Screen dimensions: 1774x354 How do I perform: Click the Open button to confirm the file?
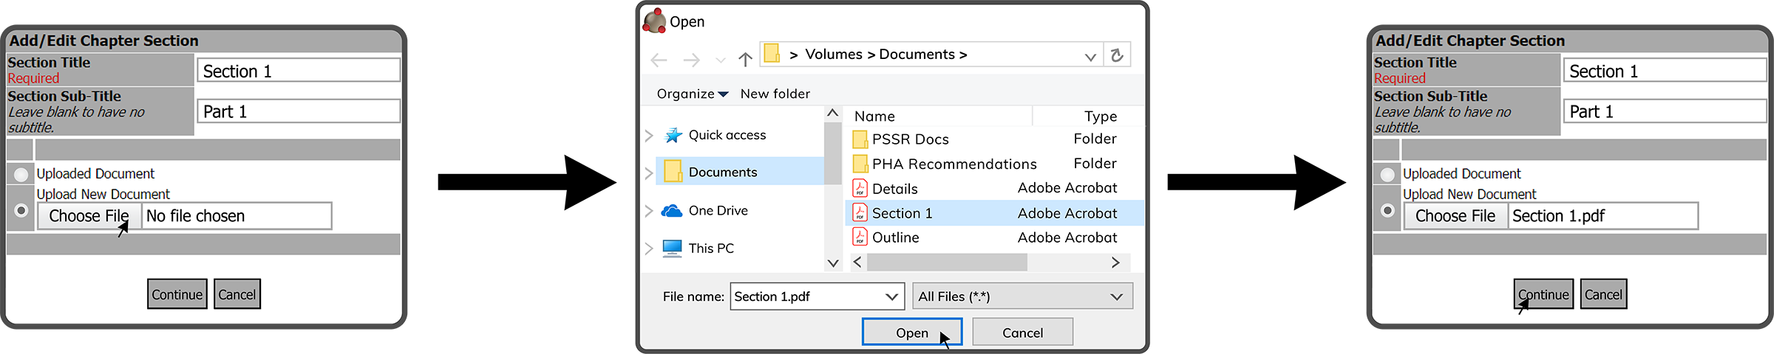pos(911,333)
